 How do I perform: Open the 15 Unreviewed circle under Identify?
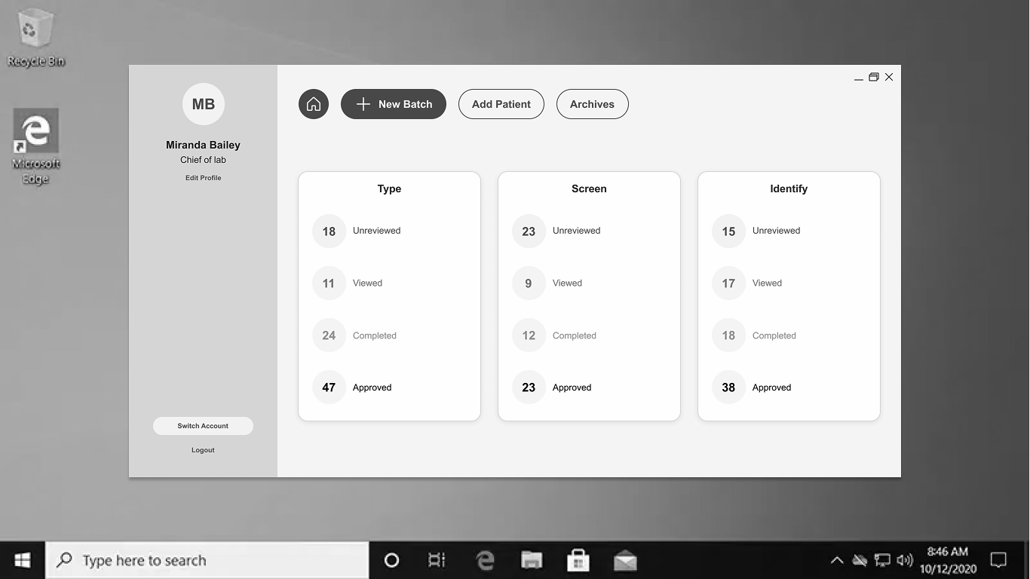728,231
